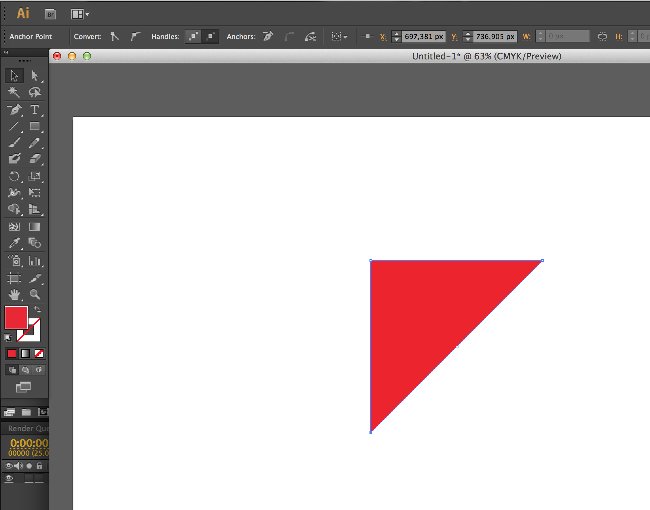
Task: Select the Free Transform tool
Action: [x=35, y=193]
